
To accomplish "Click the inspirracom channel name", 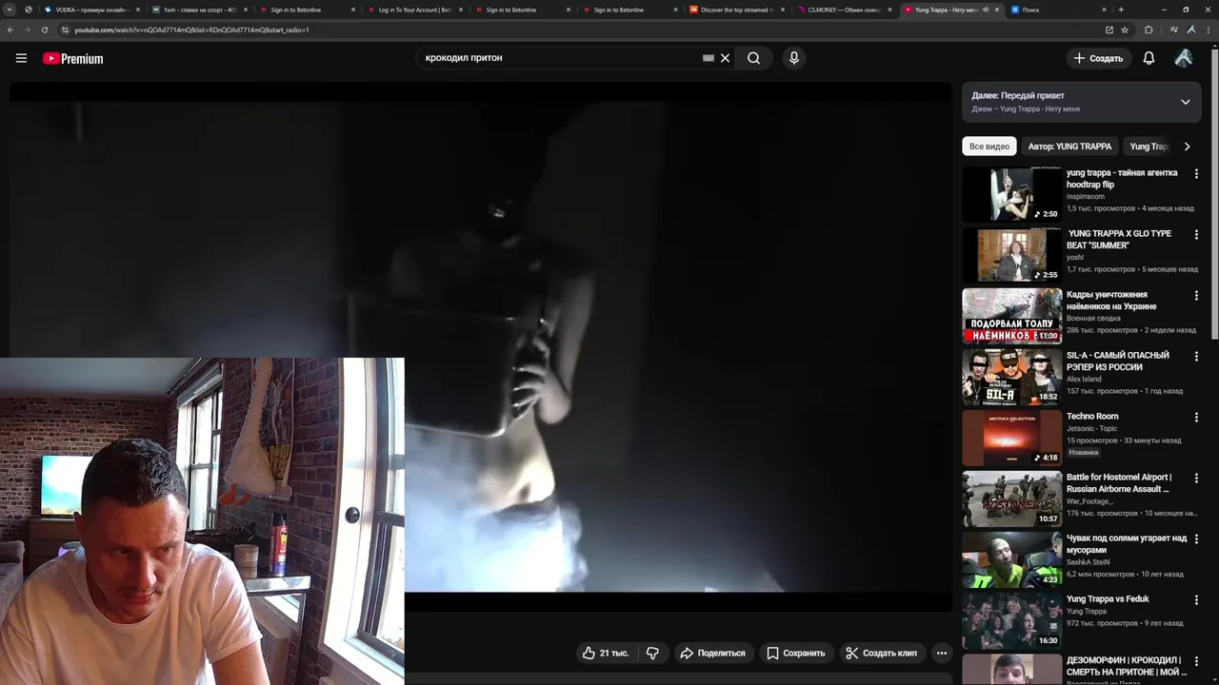I will 1086,197.
